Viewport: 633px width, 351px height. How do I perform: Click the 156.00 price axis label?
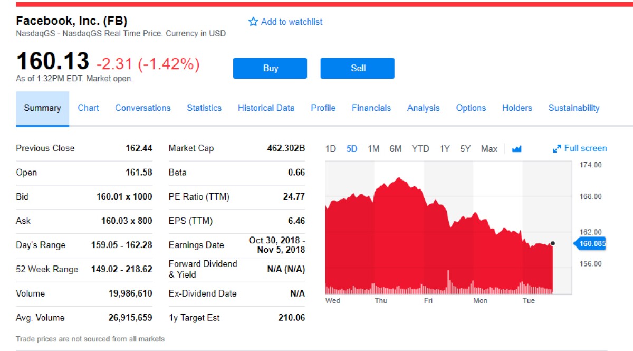click(591, 264)
